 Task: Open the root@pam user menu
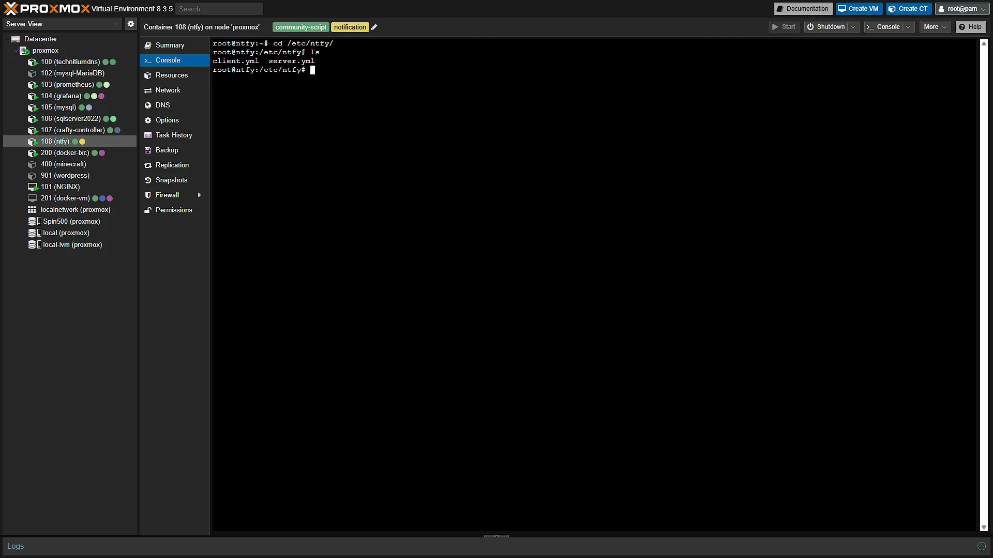[962, 9]
